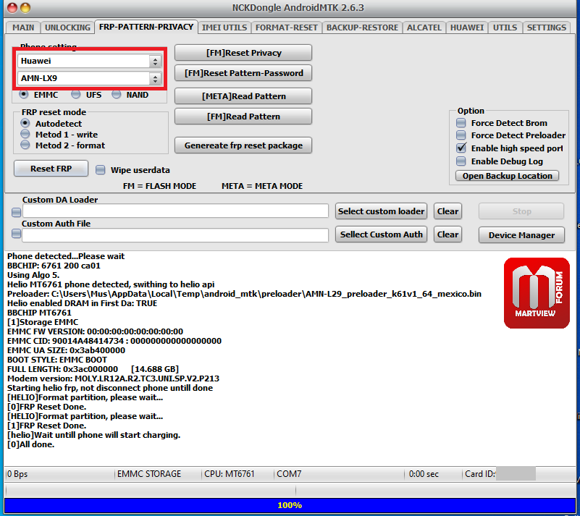
Task: Click the EMMC STORAGE status entry
Action: [149, 474]
